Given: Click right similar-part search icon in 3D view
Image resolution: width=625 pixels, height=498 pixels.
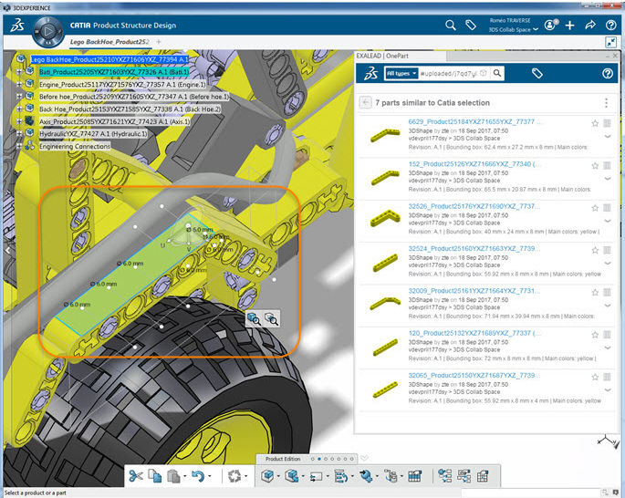Looking at the screenshot, I should coord(271,318).
